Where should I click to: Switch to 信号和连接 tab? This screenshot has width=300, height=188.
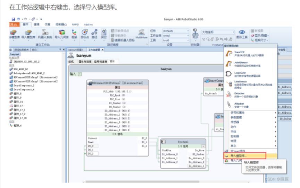pos(100,62)
